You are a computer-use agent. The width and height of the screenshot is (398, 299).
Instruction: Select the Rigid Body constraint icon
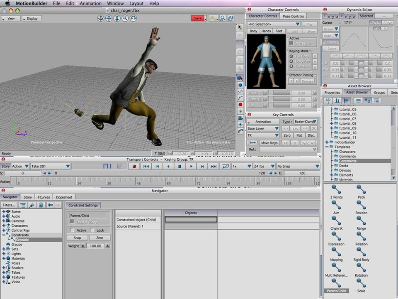pyautogui.click(x=361, y=252)
